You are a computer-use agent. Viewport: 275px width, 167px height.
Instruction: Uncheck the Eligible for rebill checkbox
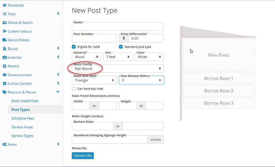point(74,47)
